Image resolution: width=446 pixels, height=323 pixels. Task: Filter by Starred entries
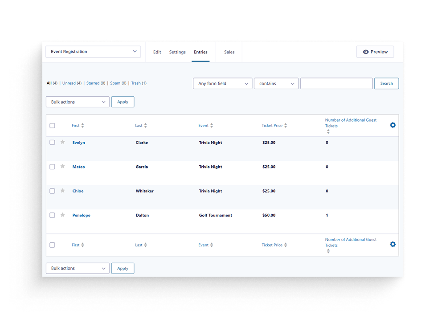point(93,83)
